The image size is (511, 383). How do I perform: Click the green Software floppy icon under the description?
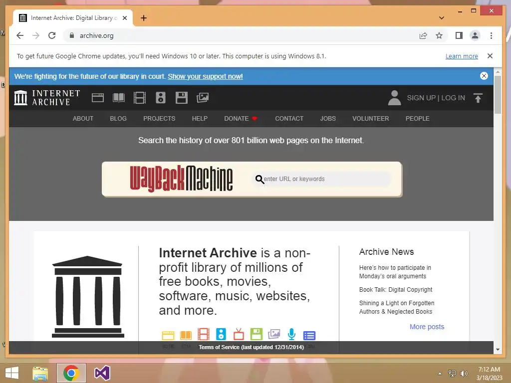tap(256, 335)
